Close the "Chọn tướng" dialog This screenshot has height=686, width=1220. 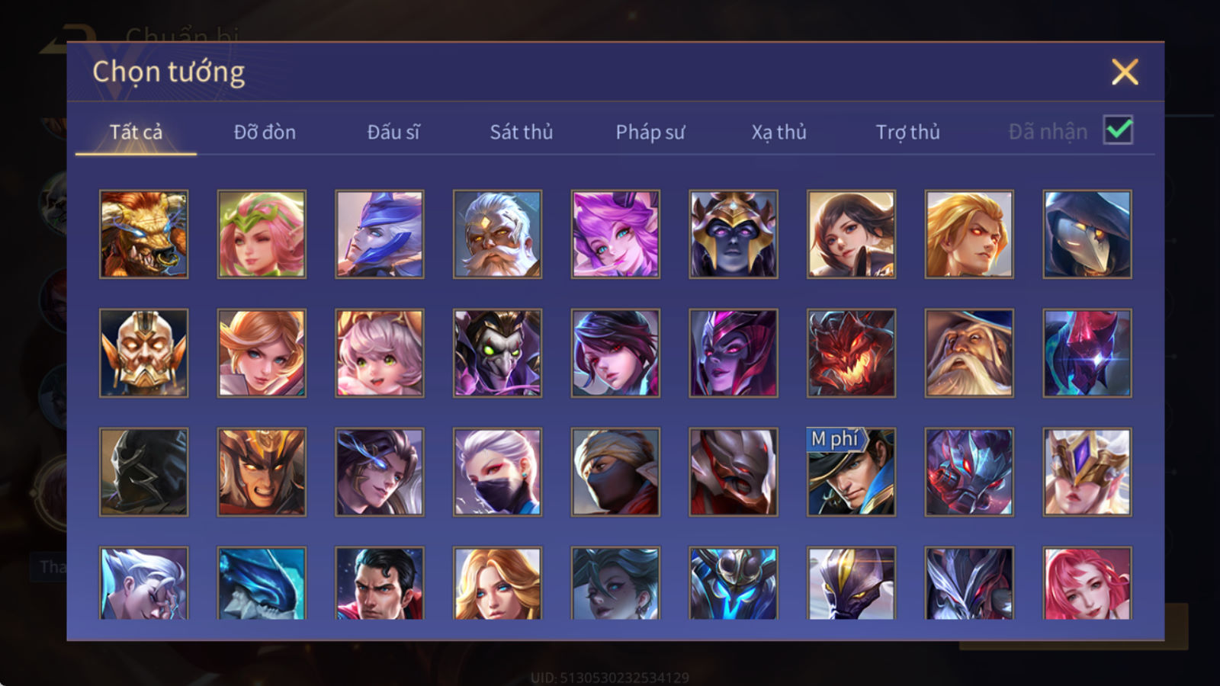[1125, 72]
